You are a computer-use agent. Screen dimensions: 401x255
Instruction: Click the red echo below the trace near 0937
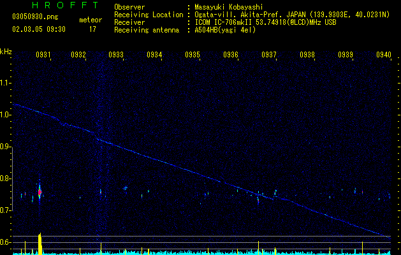(258, 201)
